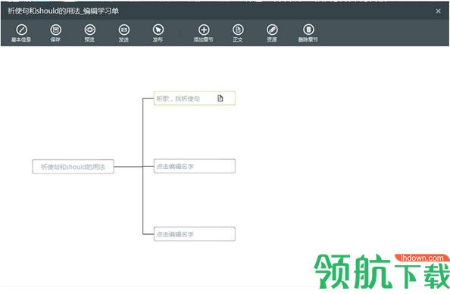Select the 听歌，找祈使句 chapter node
This screenshot has width=450, height=294.
click(195, 99)
